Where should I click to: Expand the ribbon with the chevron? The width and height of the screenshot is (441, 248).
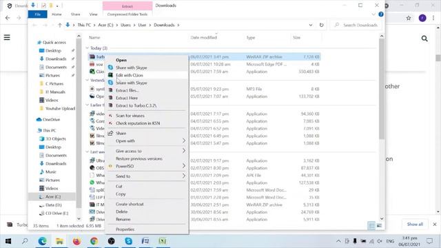(373, 14)
